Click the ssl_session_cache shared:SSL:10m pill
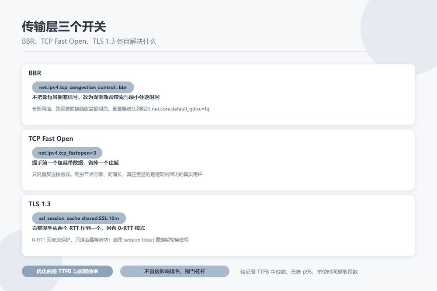437x291 pixels. (x=79, y=218)
